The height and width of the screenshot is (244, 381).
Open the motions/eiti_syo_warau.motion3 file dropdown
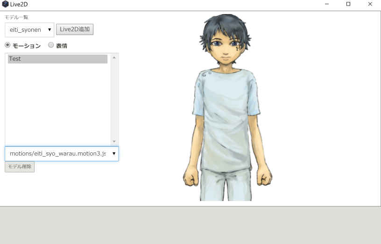coord(62,154)
